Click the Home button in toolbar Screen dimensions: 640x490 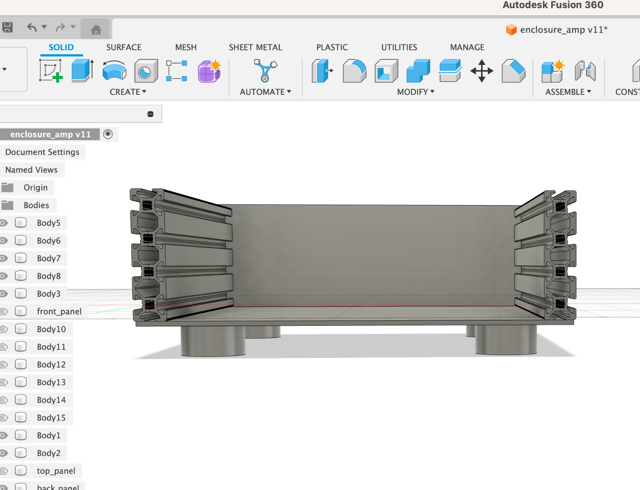click(96, 30)
